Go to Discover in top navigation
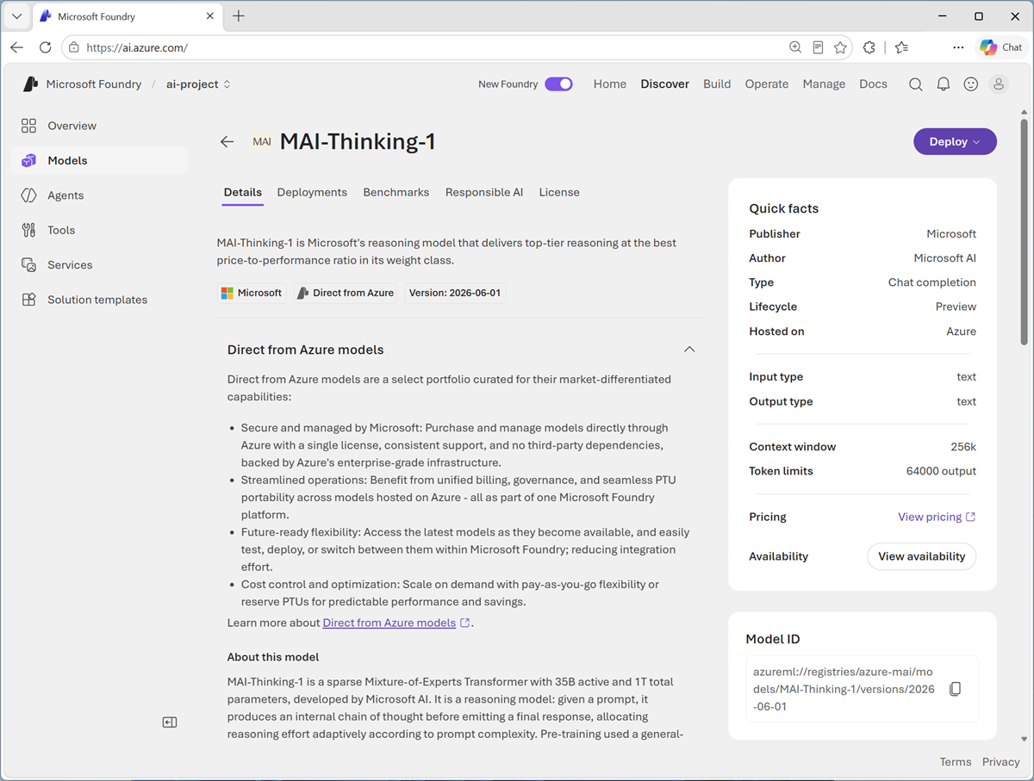 [665, 84]
